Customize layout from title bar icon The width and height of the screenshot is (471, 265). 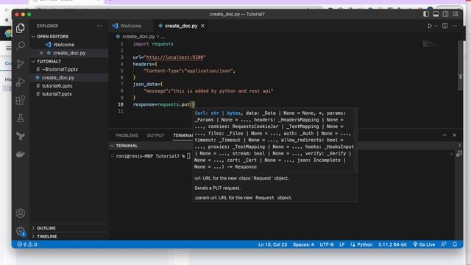point(456,14)
